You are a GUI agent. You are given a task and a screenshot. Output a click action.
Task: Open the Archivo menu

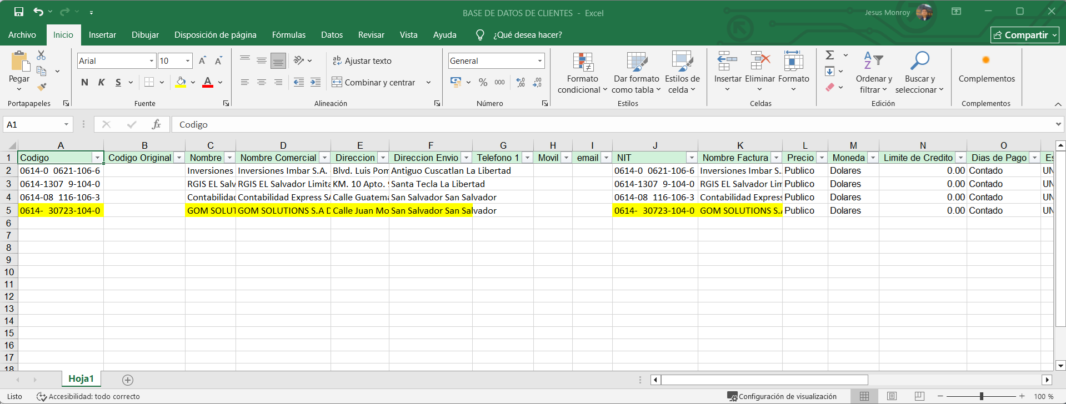tap(22, 34)
